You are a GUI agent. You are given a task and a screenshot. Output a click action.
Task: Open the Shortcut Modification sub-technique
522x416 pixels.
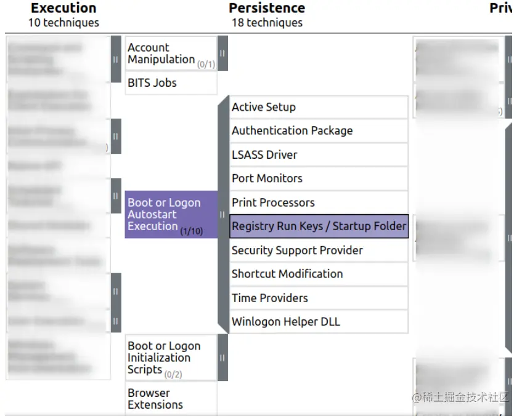(319, 274)
